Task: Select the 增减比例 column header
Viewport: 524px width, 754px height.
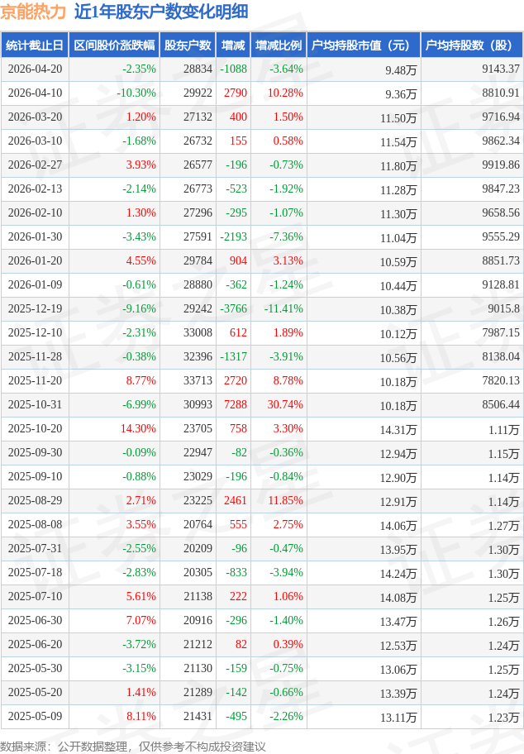Action: (x=279, y=45)
